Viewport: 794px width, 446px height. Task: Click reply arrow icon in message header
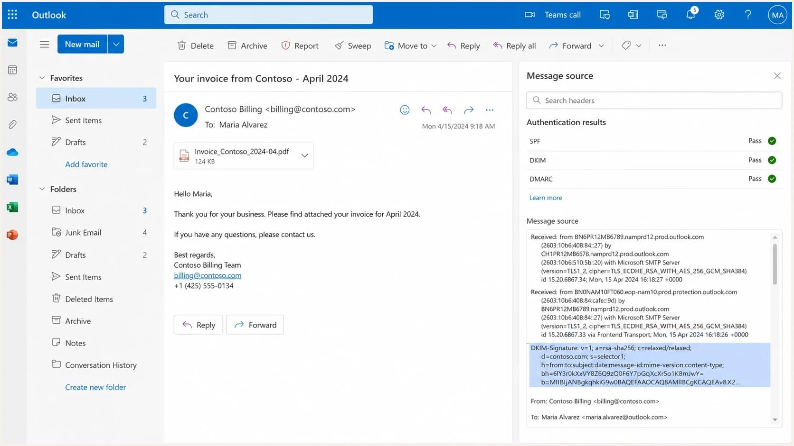click(426, 110)
